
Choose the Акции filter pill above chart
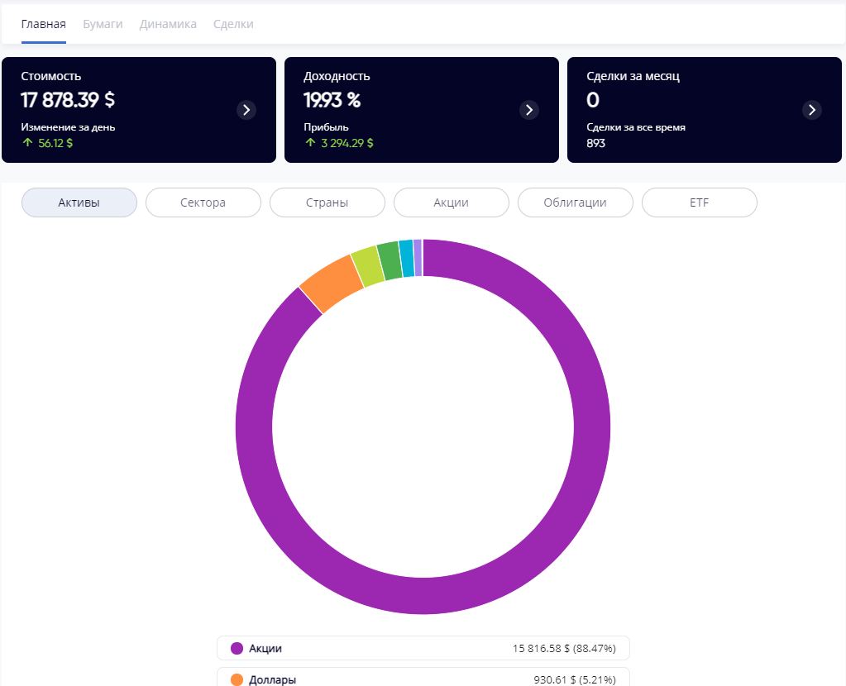click(x=452, y=202)
